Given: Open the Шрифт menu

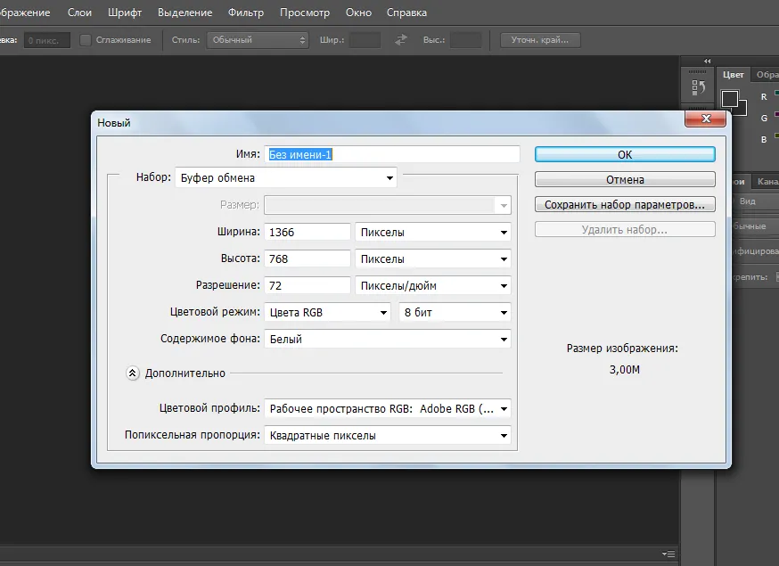Looking at the screenshot, I should coord(125,12).
